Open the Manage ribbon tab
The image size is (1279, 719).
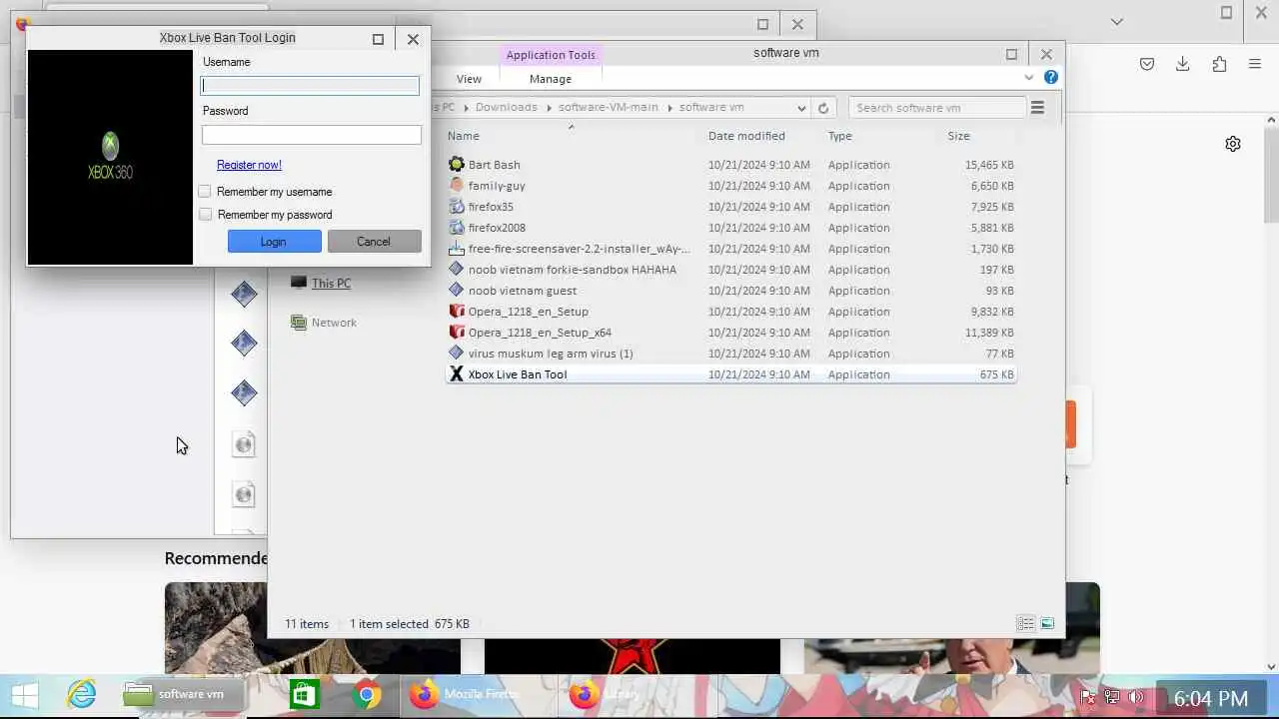[x=551, y=79]
